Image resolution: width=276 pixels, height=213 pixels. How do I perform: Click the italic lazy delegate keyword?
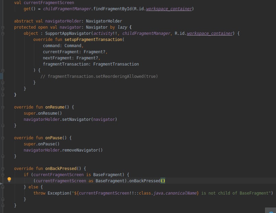pos(122,27)
